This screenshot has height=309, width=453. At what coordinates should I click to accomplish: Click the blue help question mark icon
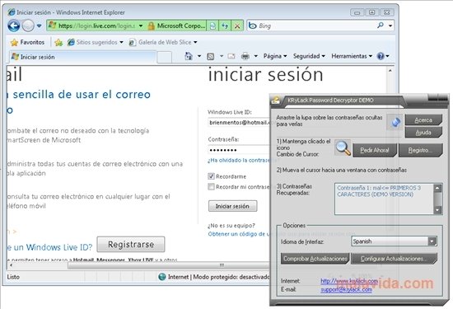(381, 56)
